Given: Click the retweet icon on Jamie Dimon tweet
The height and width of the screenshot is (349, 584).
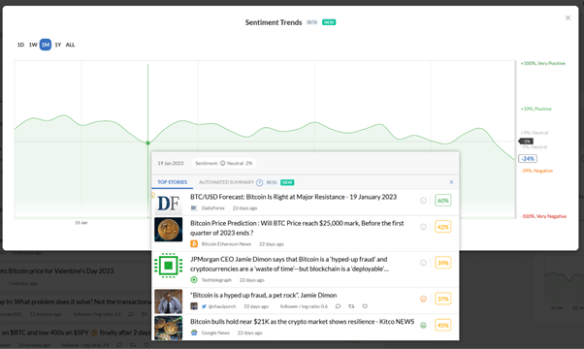Looking at the screenshot, I should pos(351,306).
